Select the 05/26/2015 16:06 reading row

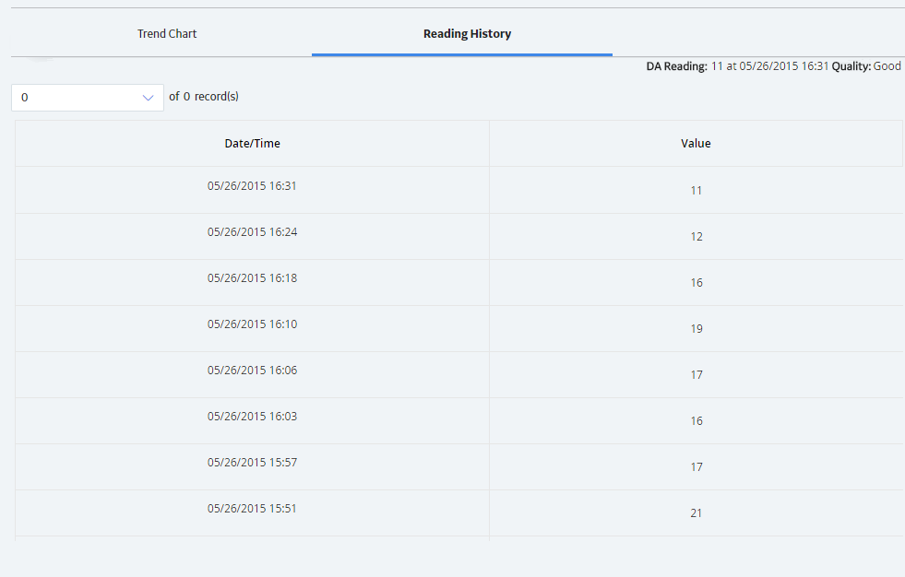tap(458, 374)
